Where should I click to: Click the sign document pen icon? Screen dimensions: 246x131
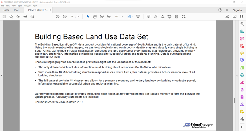[162, 16]
